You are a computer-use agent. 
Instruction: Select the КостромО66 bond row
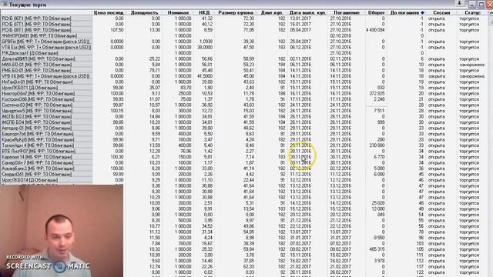tap(46, 99)
